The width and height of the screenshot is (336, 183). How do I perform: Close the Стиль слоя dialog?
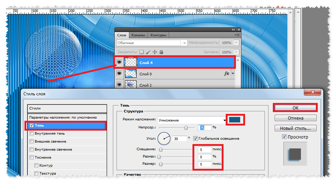coord(313,92)
